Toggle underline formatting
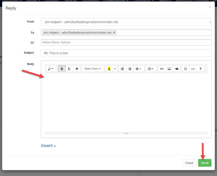 (69, 69)
